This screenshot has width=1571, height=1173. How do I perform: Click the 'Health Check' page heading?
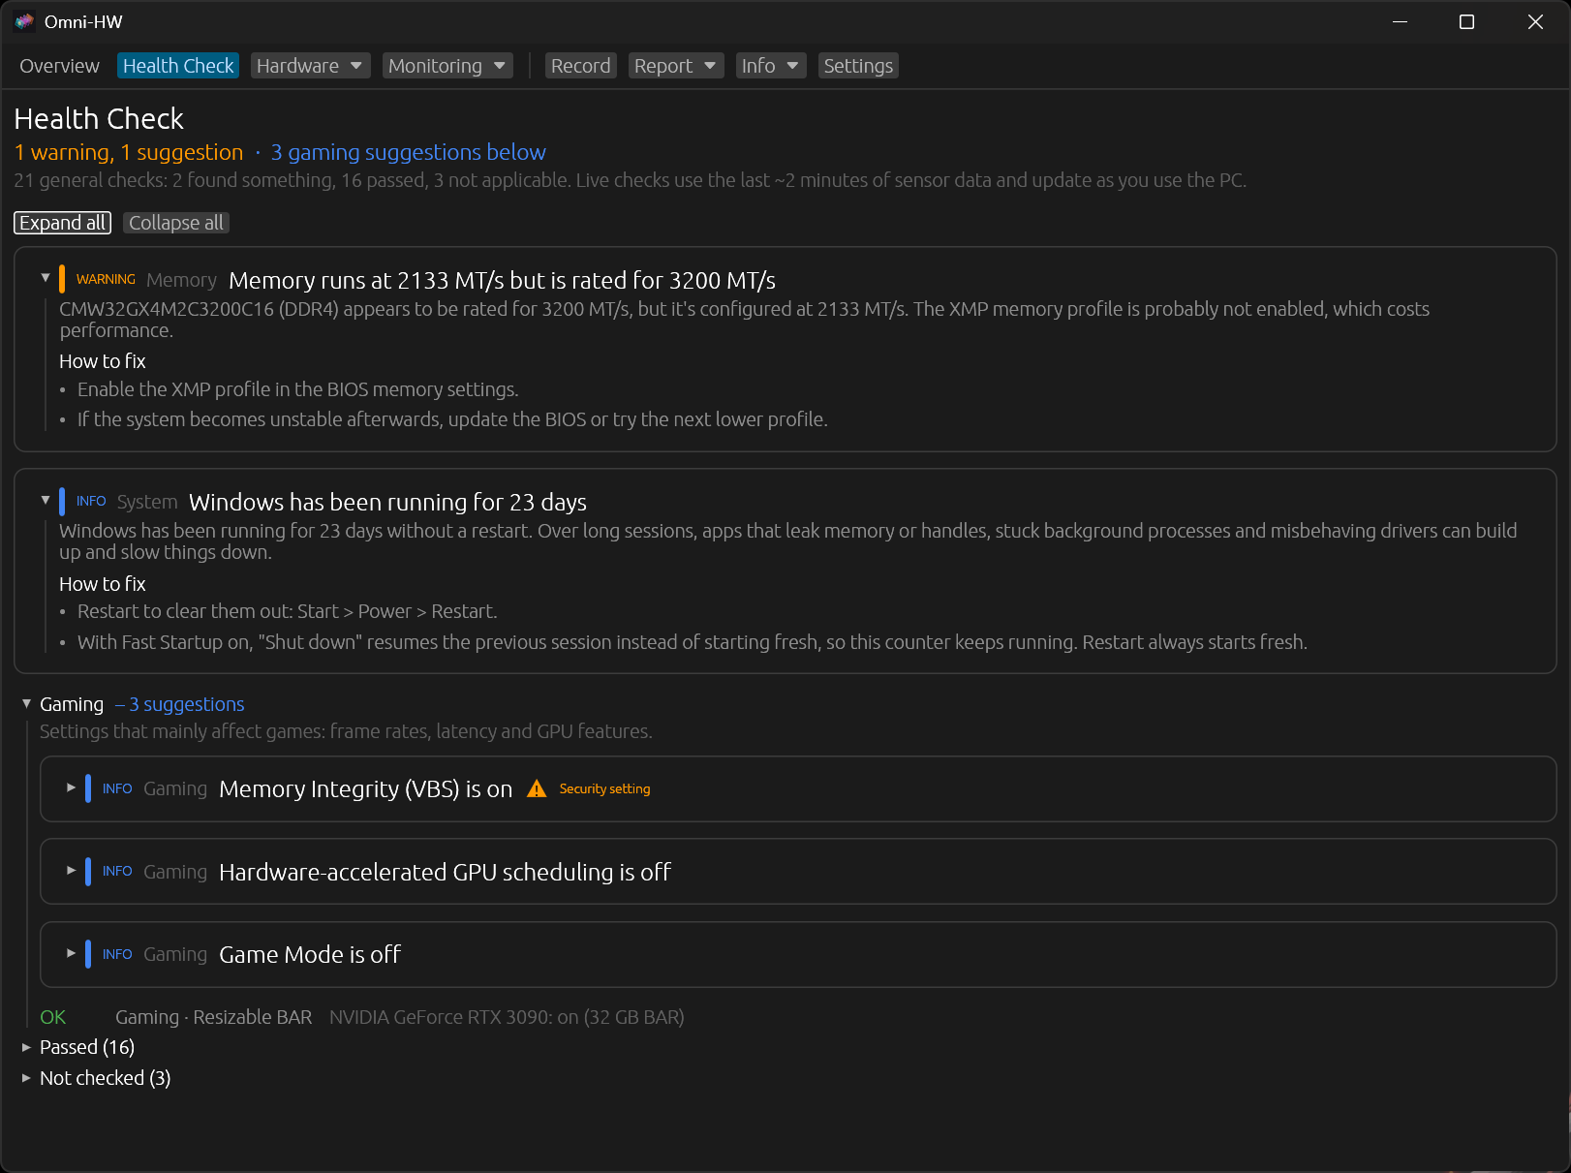99,118
